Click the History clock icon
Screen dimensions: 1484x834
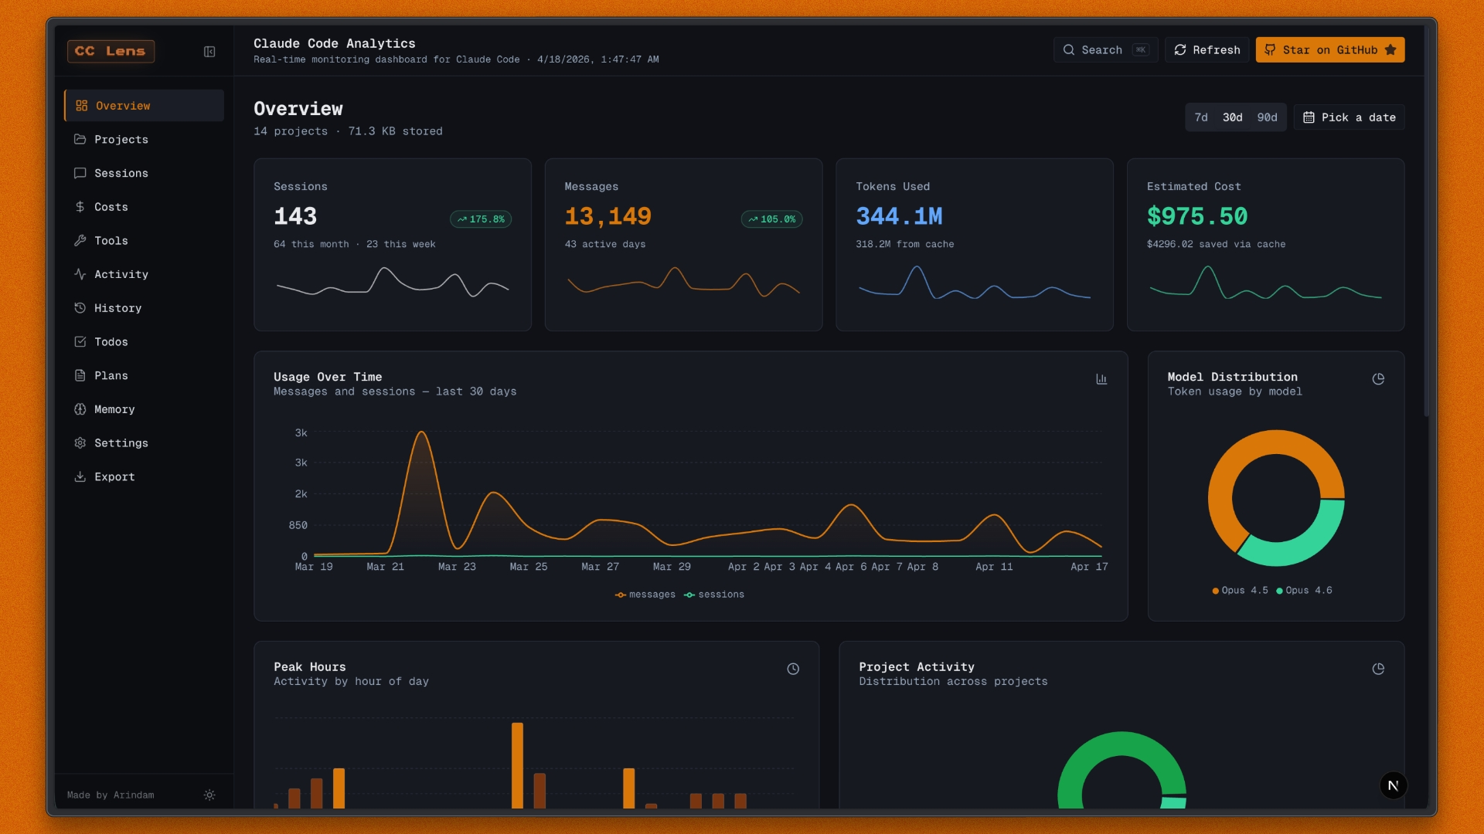[x=80, y=308]
